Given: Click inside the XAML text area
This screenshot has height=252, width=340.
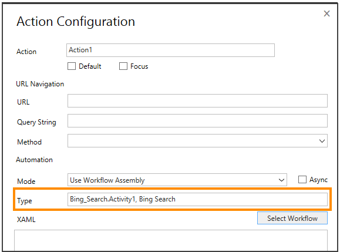Looking at the screenshot, I should [171, 240].
